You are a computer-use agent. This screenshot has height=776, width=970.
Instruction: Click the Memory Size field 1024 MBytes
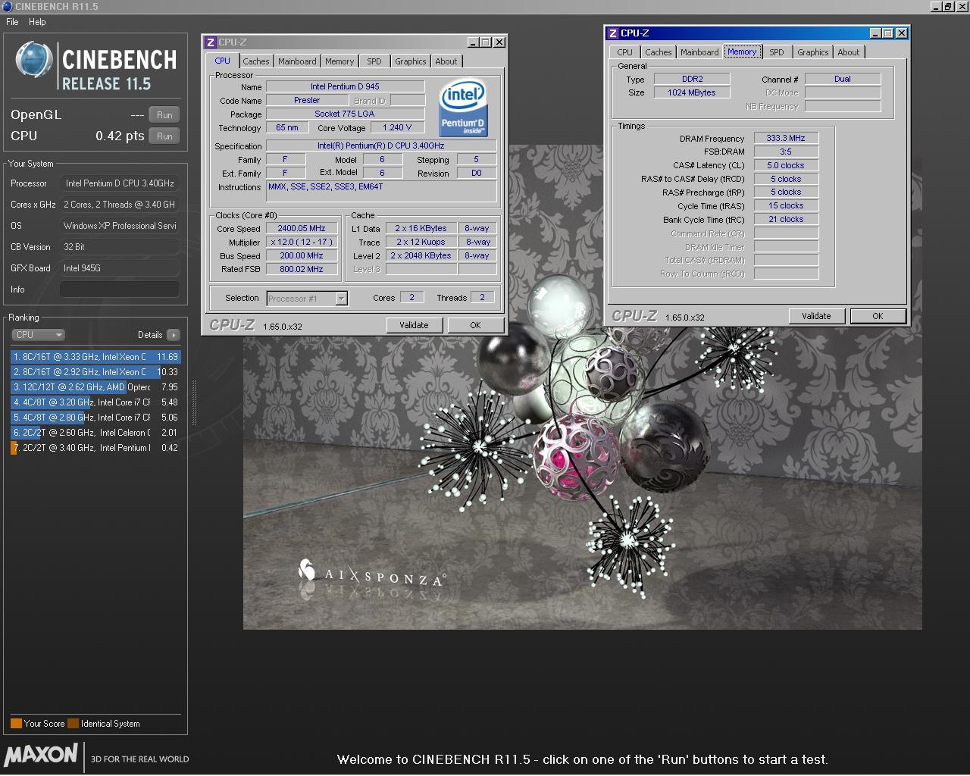pyautogui.click(x=692, y=92)
